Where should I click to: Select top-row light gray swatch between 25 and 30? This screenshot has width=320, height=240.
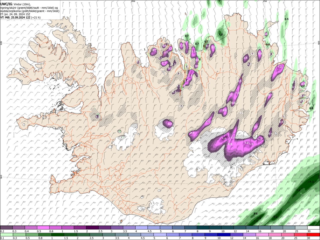(x=301, y=228)
